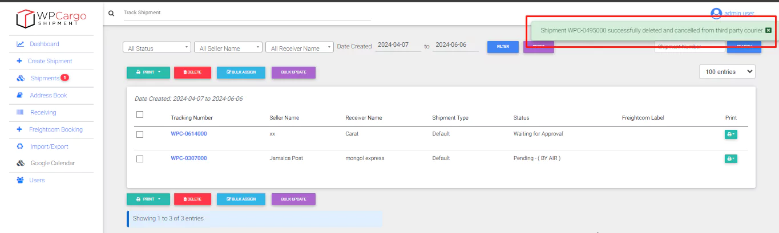Click the Address Book icon
Image resolution: width=779 pixels, height=233 pixels.
coord(20,95)
